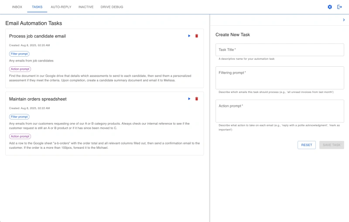Delete the Process job candidate email task
Image resolution: width=349 pixels, height=222 pixels.
197,36
